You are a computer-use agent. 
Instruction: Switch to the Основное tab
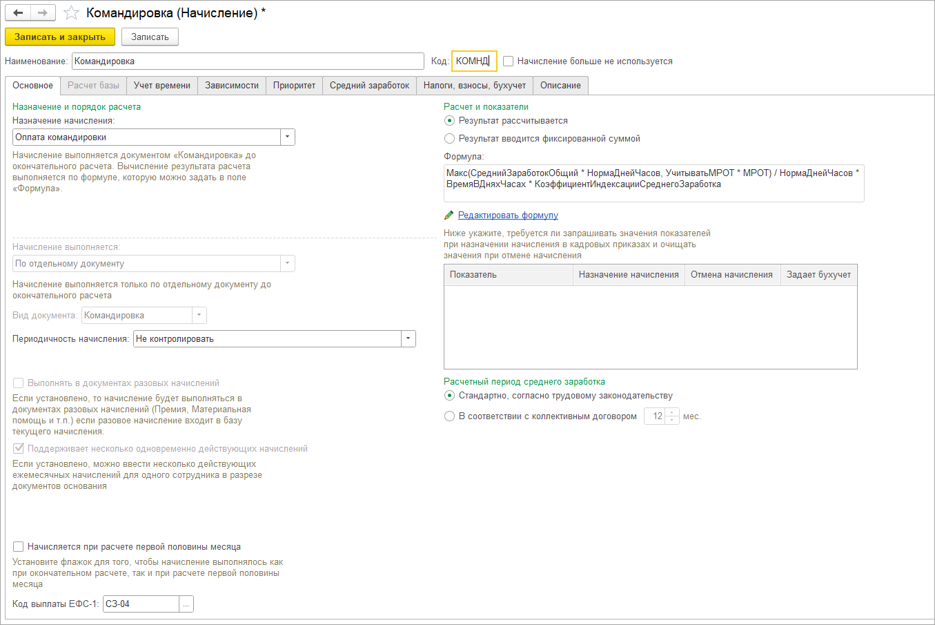[32, 86]
